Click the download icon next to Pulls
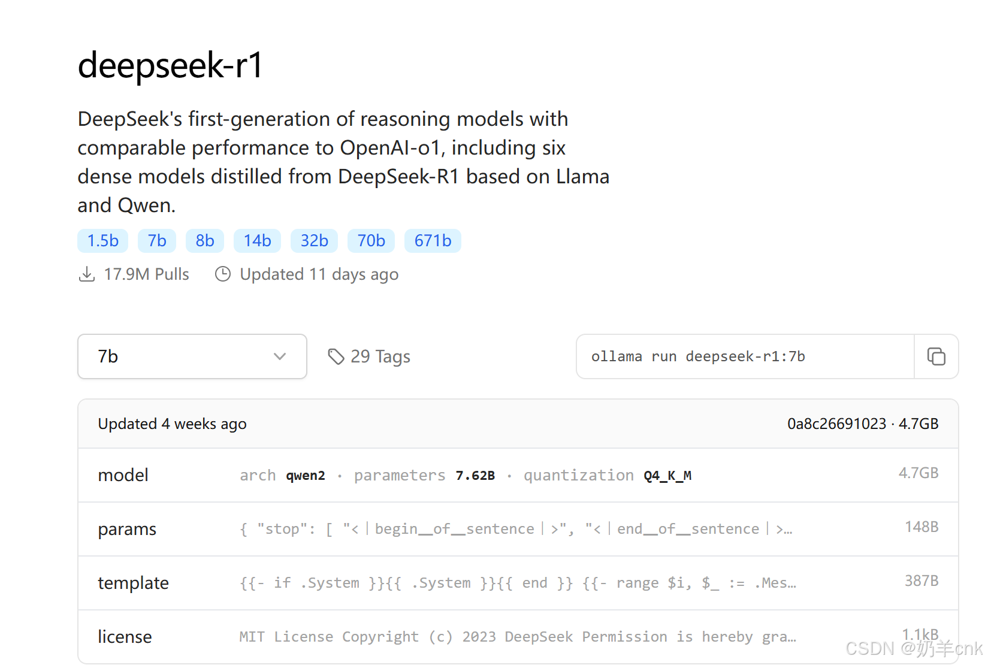This screenshot has width=985, height=665. [x=87, y=274]
